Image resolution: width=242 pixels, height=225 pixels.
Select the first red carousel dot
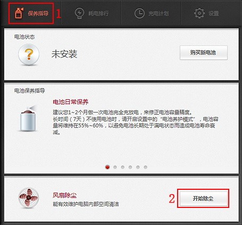107,167
